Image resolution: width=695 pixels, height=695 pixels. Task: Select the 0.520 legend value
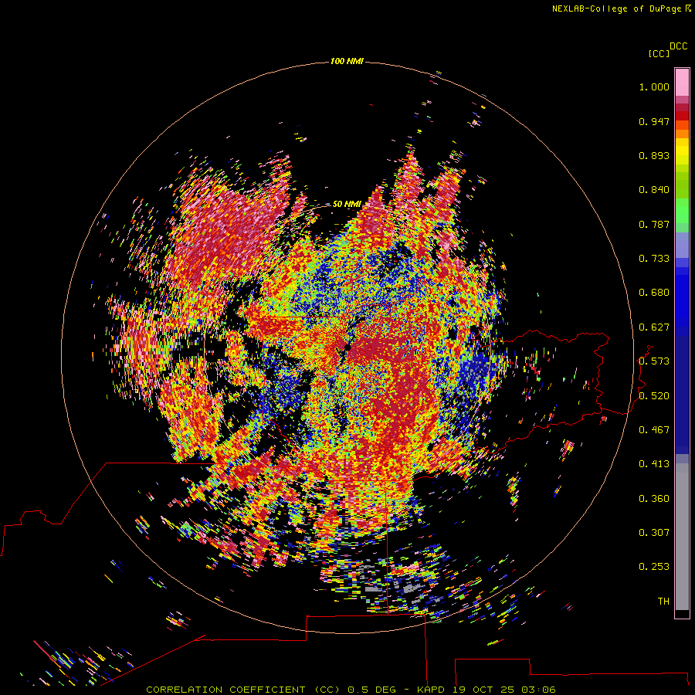pos(654,396)
